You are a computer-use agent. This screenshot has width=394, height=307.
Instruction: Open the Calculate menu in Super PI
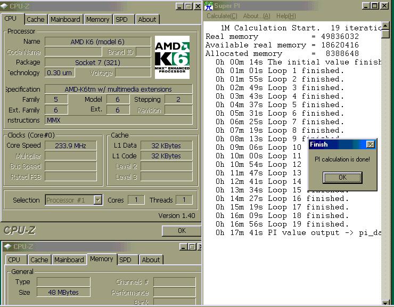tap(222, 16)
